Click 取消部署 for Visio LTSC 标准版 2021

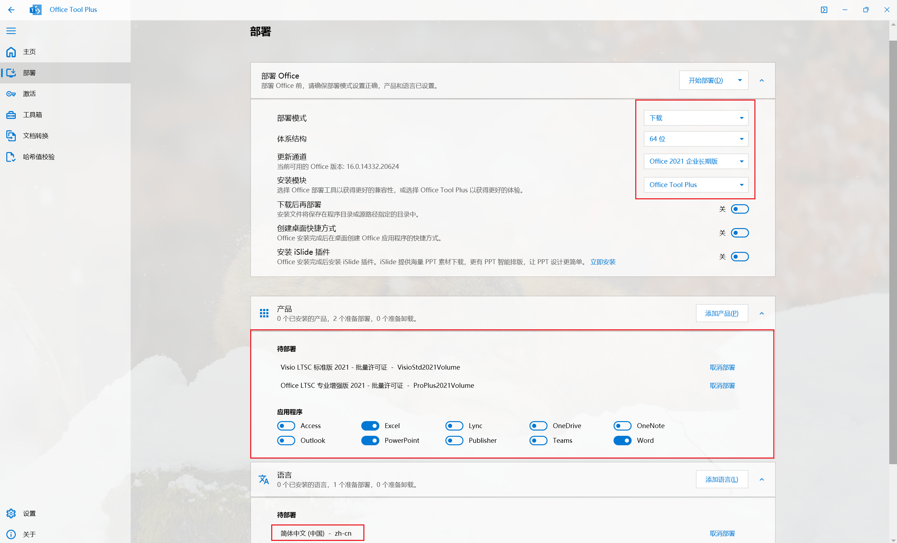pyautogui.click(x=722, y=367)
